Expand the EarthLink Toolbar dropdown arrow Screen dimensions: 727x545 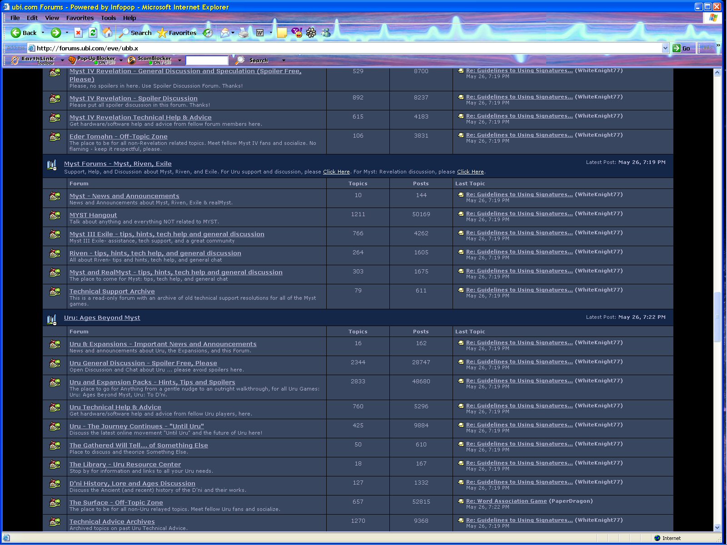point(62,60)
